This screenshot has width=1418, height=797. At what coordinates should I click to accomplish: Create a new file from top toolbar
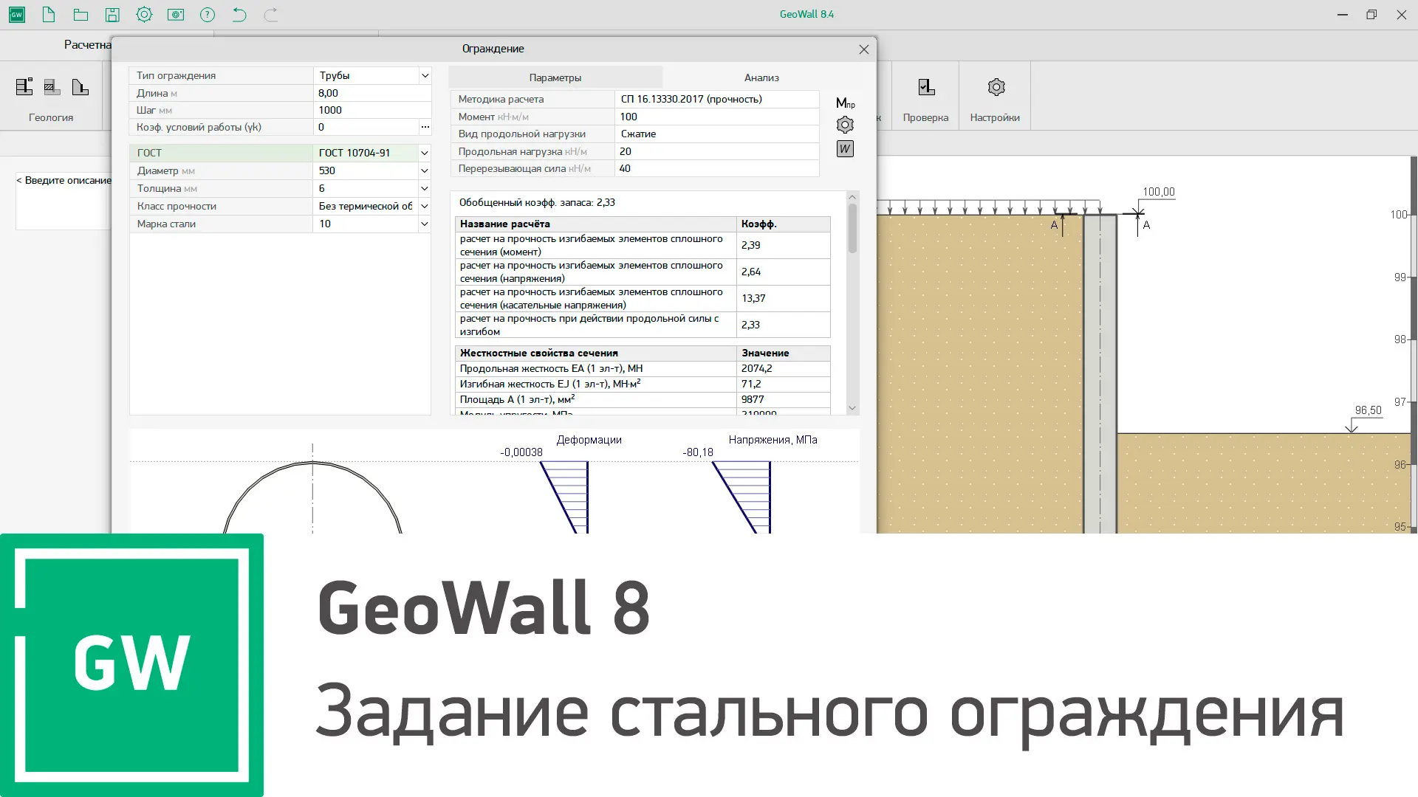point(49,15)
